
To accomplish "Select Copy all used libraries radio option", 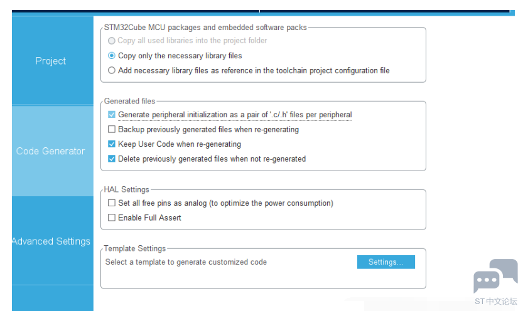I will pos(112,41).
